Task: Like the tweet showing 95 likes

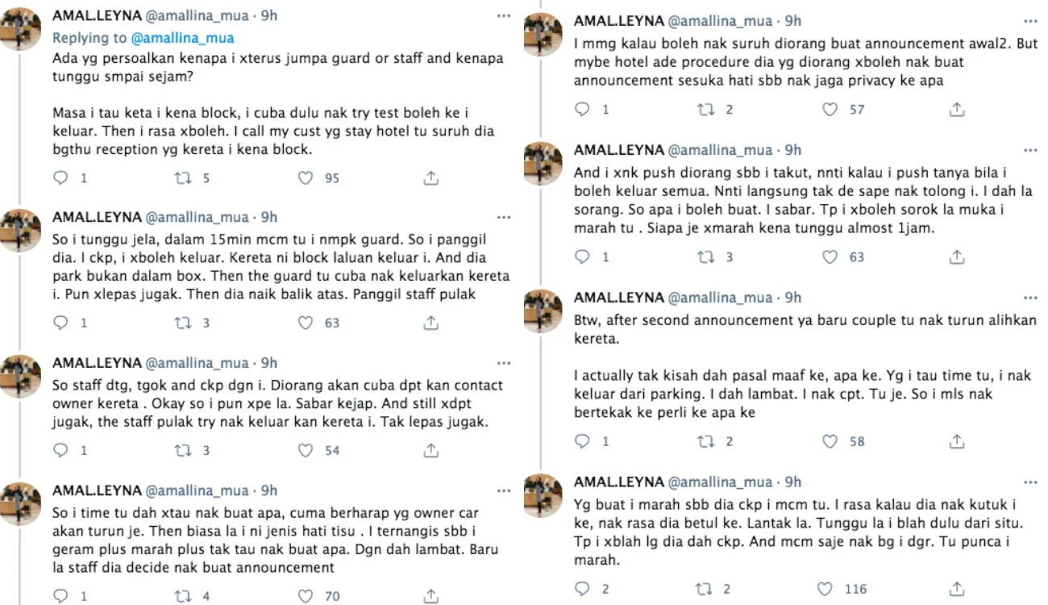Action: tap(306, 177)
